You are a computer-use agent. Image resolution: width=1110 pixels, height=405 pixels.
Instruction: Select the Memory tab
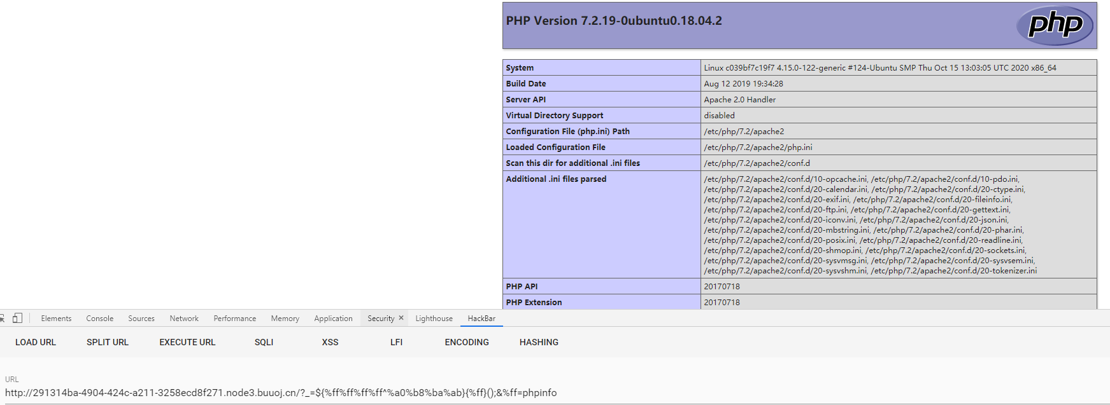click(285, 319)
